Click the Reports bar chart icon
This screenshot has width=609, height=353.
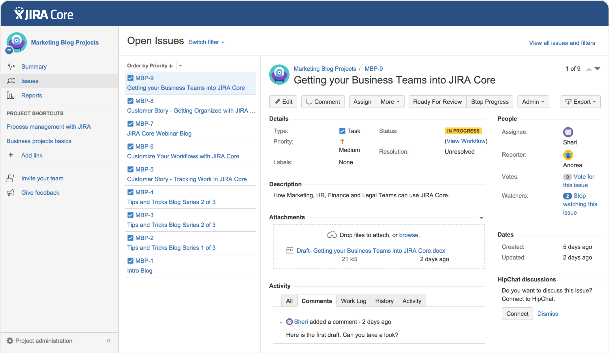11,95
